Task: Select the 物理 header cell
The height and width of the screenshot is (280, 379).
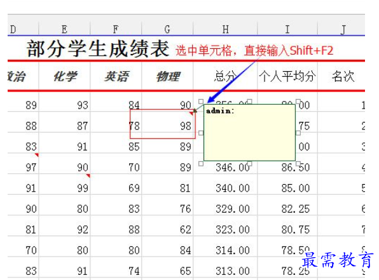Action: (x=167, y=76)
